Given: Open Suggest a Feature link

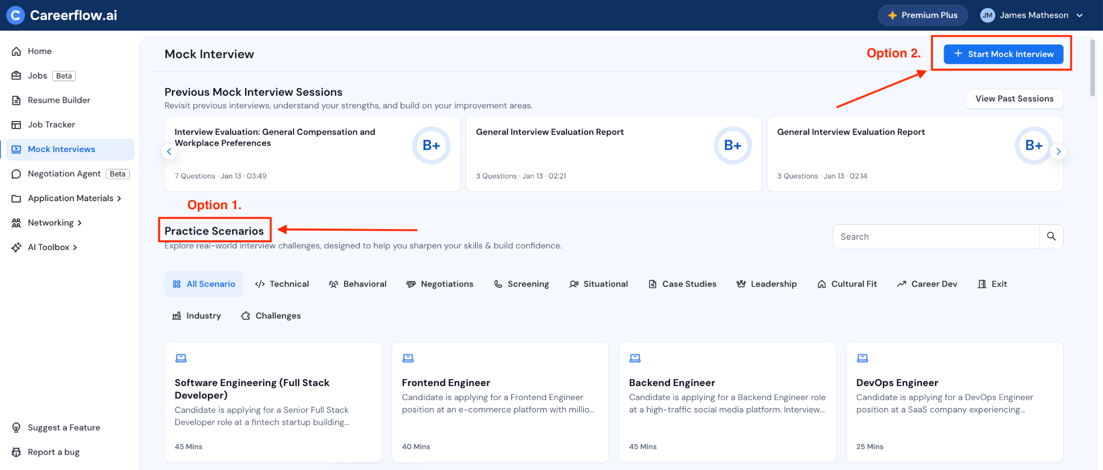Looking at the screenshot, I should (x=70, y=428).
